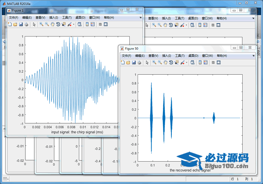Choose Rotate 3D tool in Figure 1
This screenshot has height=184, width=263.
click(x=58, y=25)
